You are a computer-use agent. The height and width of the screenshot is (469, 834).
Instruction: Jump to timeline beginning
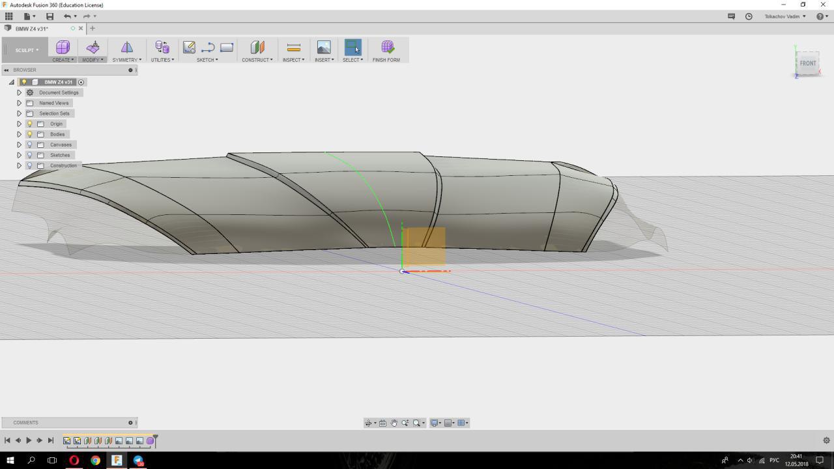7,440
